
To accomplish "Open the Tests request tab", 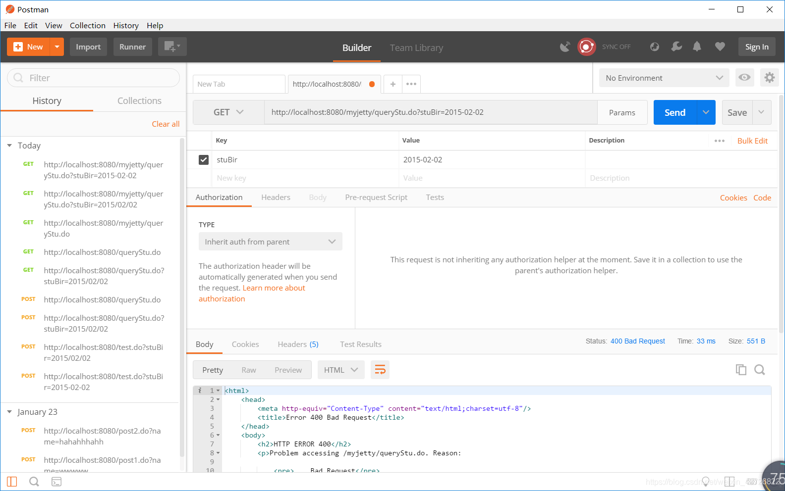I will [x=435, y=197].
